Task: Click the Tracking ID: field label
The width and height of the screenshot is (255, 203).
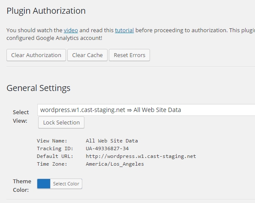Action: tap(55, 148)
